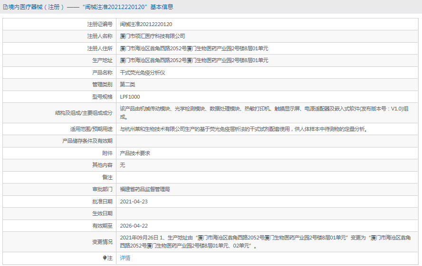Click the 注册证编号 label cell
The image size is (422, 266).
[x=59, y=24]
